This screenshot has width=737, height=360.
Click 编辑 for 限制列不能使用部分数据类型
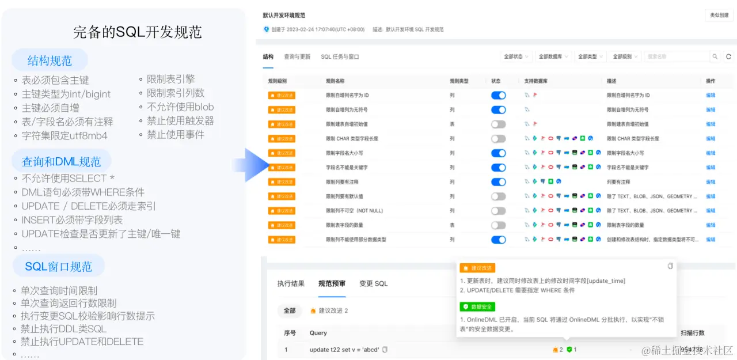[x=711, y=239]
